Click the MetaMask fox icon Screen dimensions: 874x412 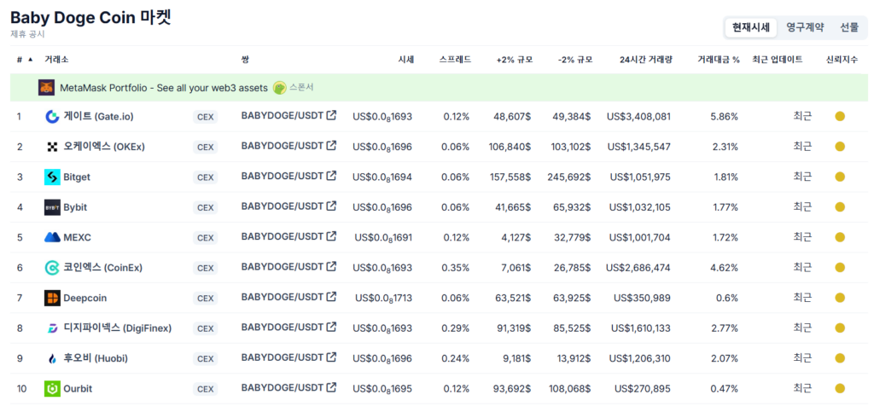tap(46, 87)
